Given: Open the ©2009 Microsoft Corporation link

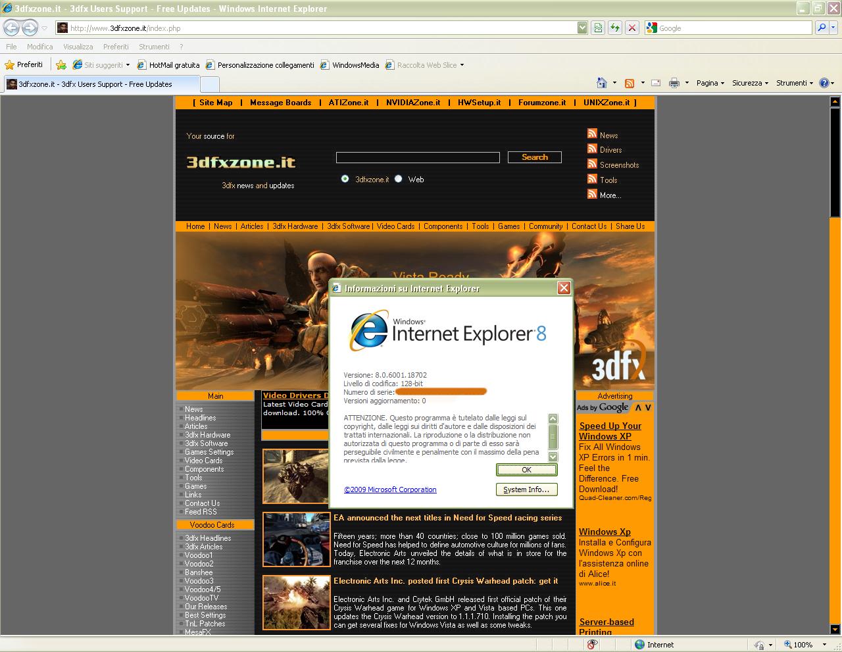Looking at the screenshot, I should [x=390, y=489].
